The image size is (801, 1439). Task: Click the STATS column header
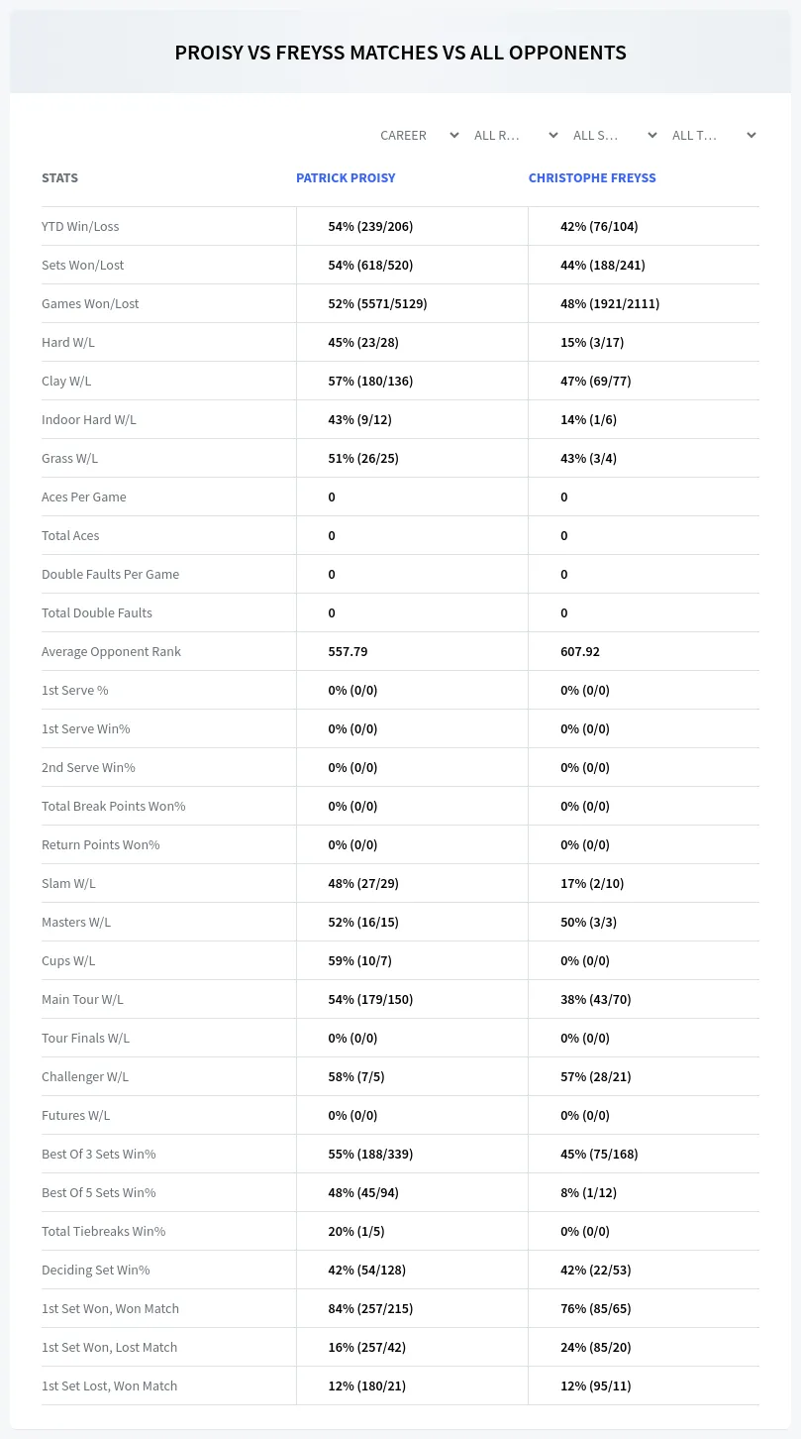click(x=59, y=178)
